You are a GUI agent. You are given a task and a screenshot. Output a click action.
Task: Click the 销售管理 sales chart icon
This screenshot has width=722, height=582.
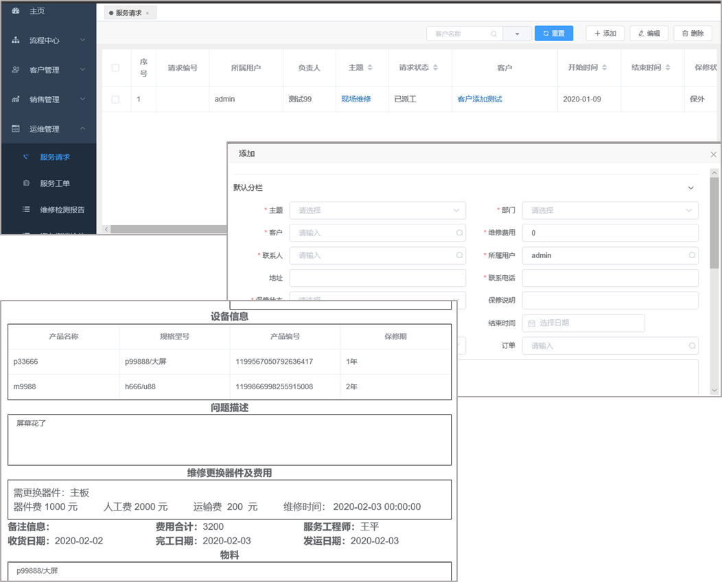[x=15, y=99]
